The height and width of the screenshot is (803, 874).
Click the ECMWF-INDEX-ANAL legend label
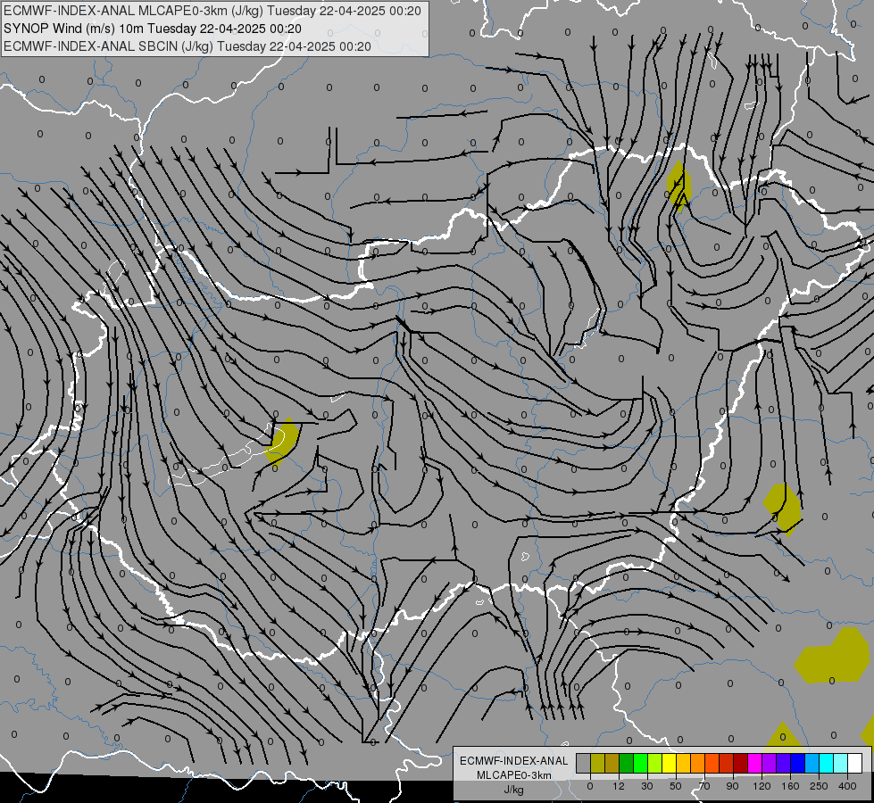[x=514, y=761]
